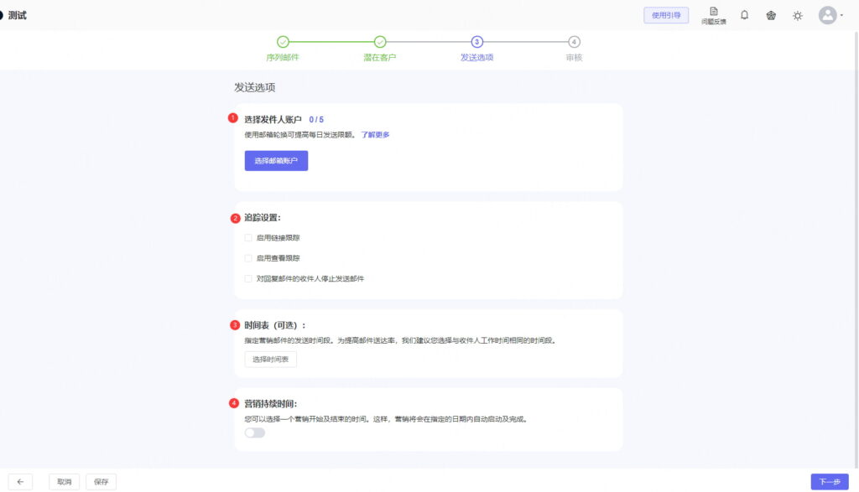
Task: Open the rewards badge icon in the header
Action: (771, 14)
